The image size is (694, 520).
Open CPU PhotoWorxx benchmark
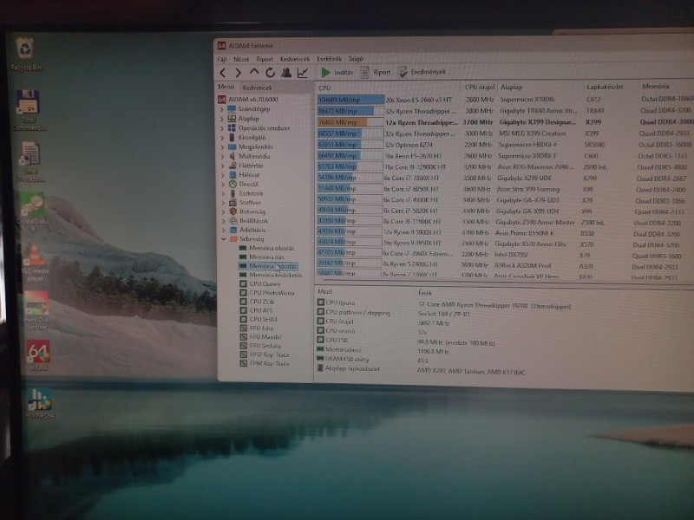coord(267,293)
